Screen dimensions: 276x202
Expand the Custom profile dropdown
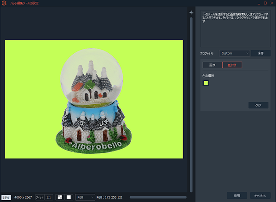point(234,53)
